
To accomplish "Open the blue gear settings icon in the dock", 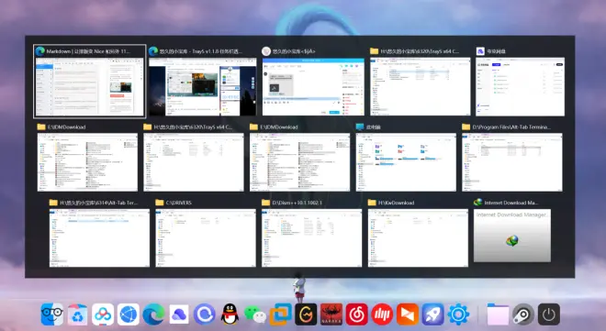I will click(x=458, y=314).
